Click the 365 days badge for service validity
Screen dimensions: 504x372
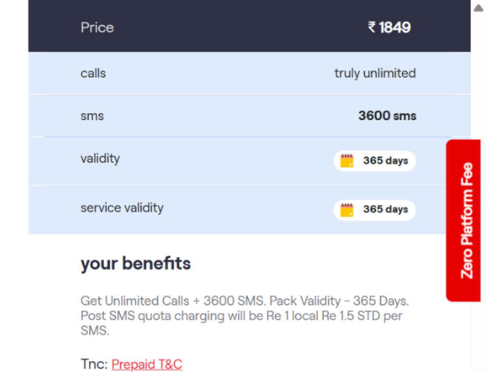tap(375, 210)
